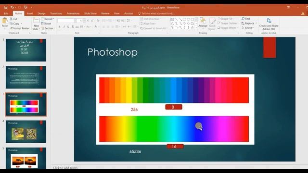Open the Shape Effects dropdown
Screen dimensions: 308x173
[227, 28]
